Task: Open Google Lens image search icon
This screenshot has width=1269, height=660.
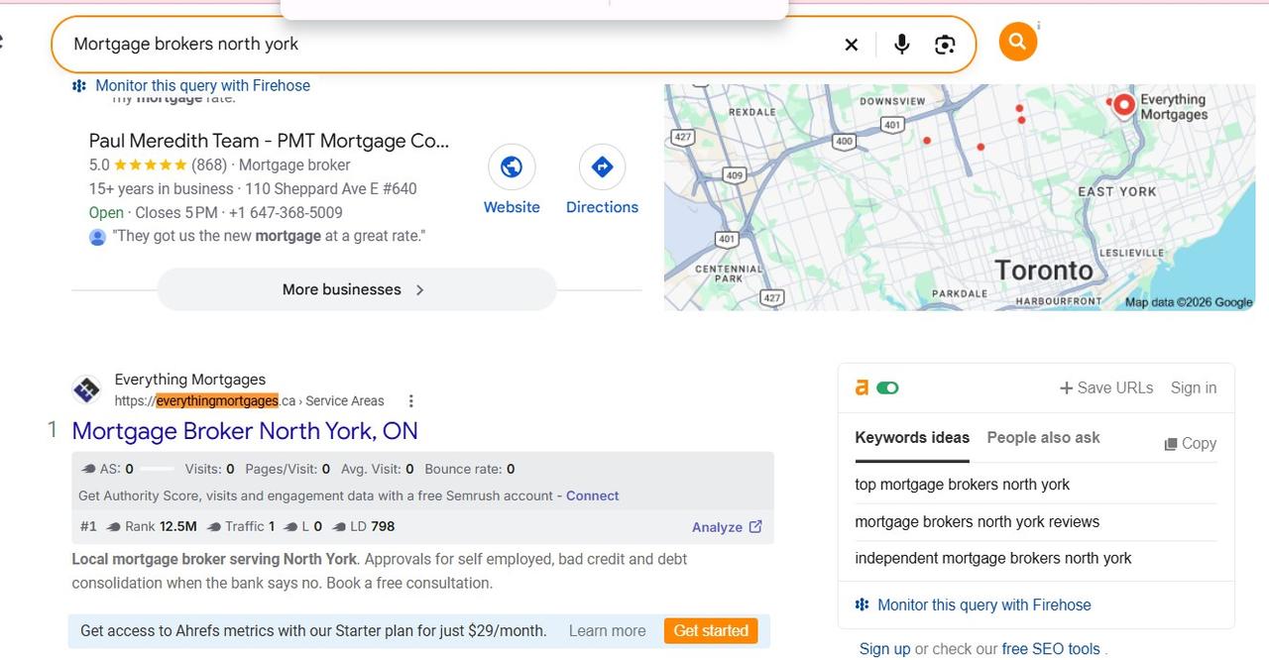Action: (945, 45)
